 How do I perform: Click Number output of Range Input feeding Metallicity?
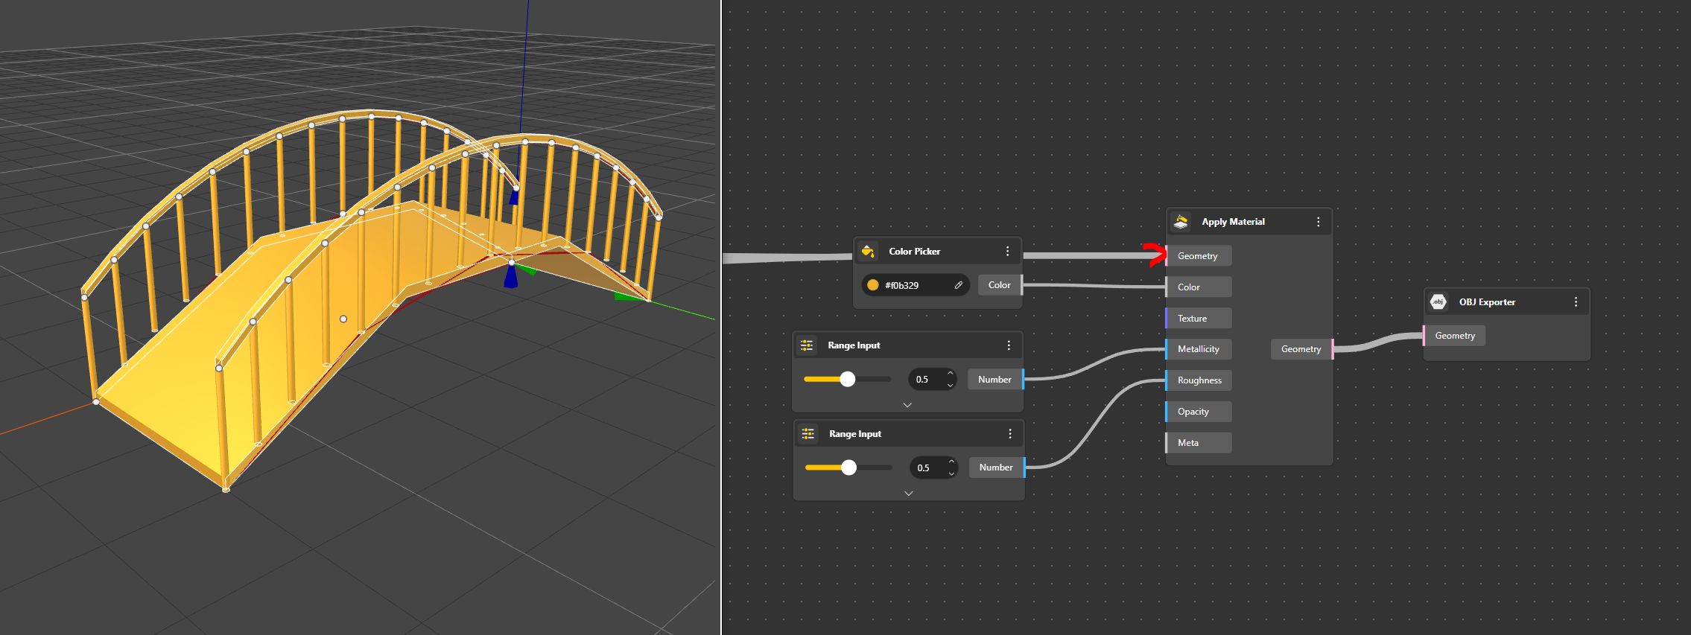[x=996, y=380]
